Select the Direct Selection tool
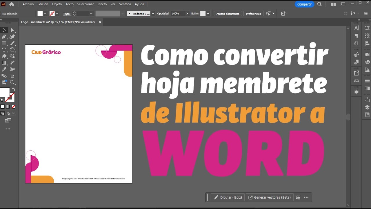Screen dimensions: 371x209 tap(12, 30)
